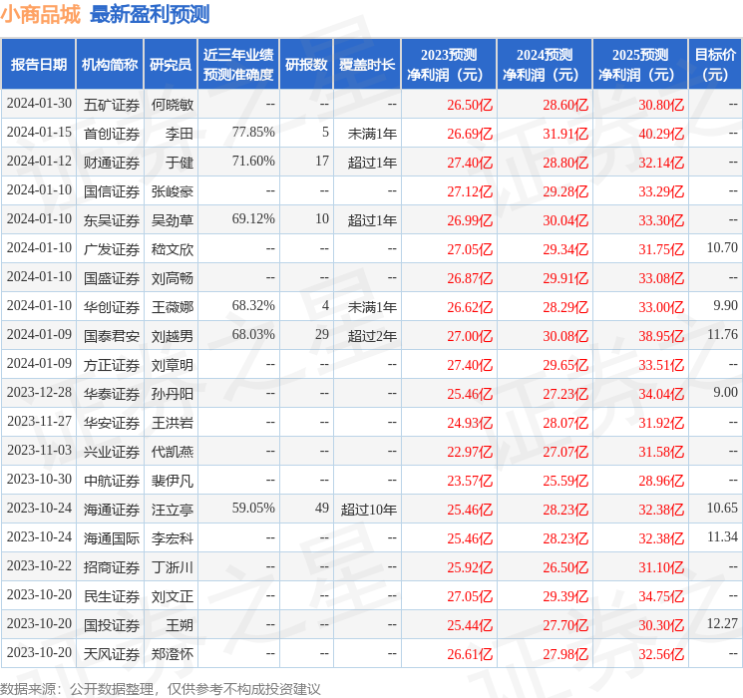Click the date 2024-01-30 cell
The height and width of the screenshot is (698, 743).
point(39,104)
